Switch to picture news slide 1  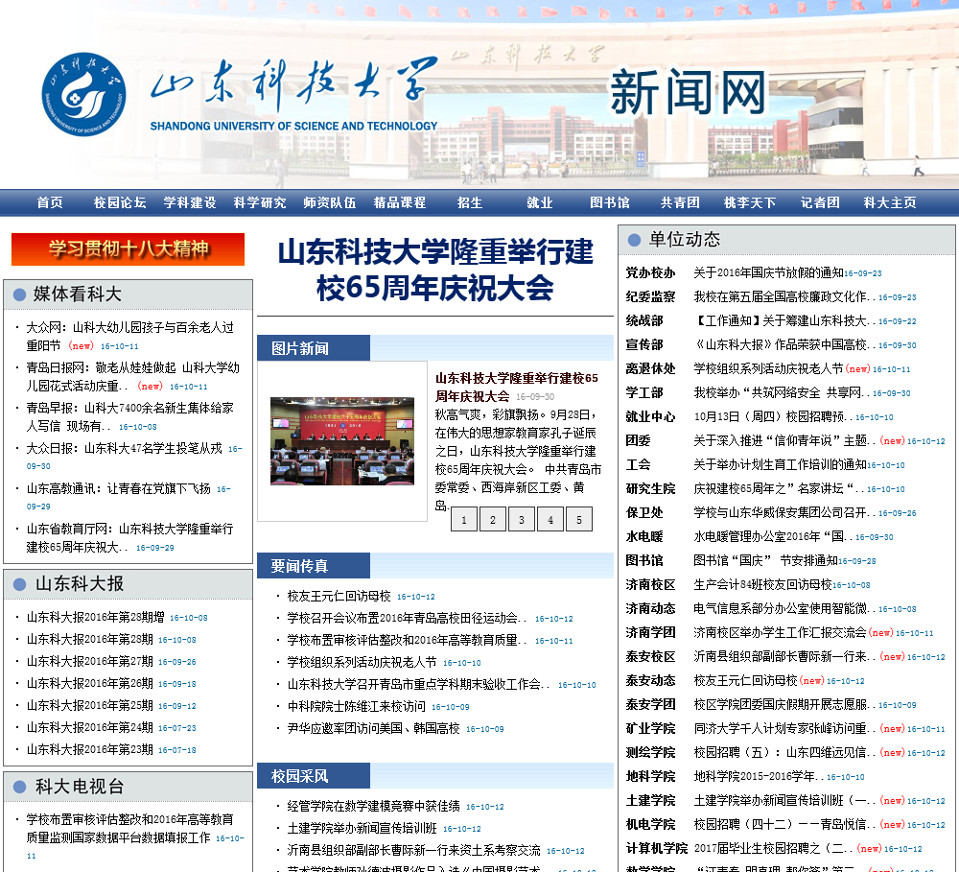click(x=464, y=520)
